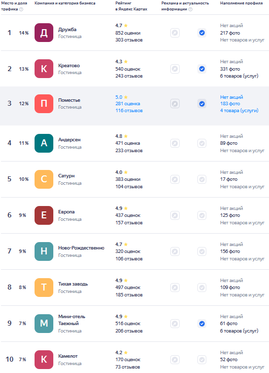Click the grey verification checkmark for Сатурн
269x373 pixels.
pos(202,179)
